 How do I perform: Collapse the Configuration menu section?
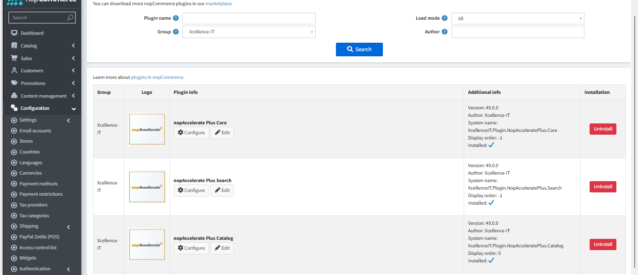(x=74, y=108)
